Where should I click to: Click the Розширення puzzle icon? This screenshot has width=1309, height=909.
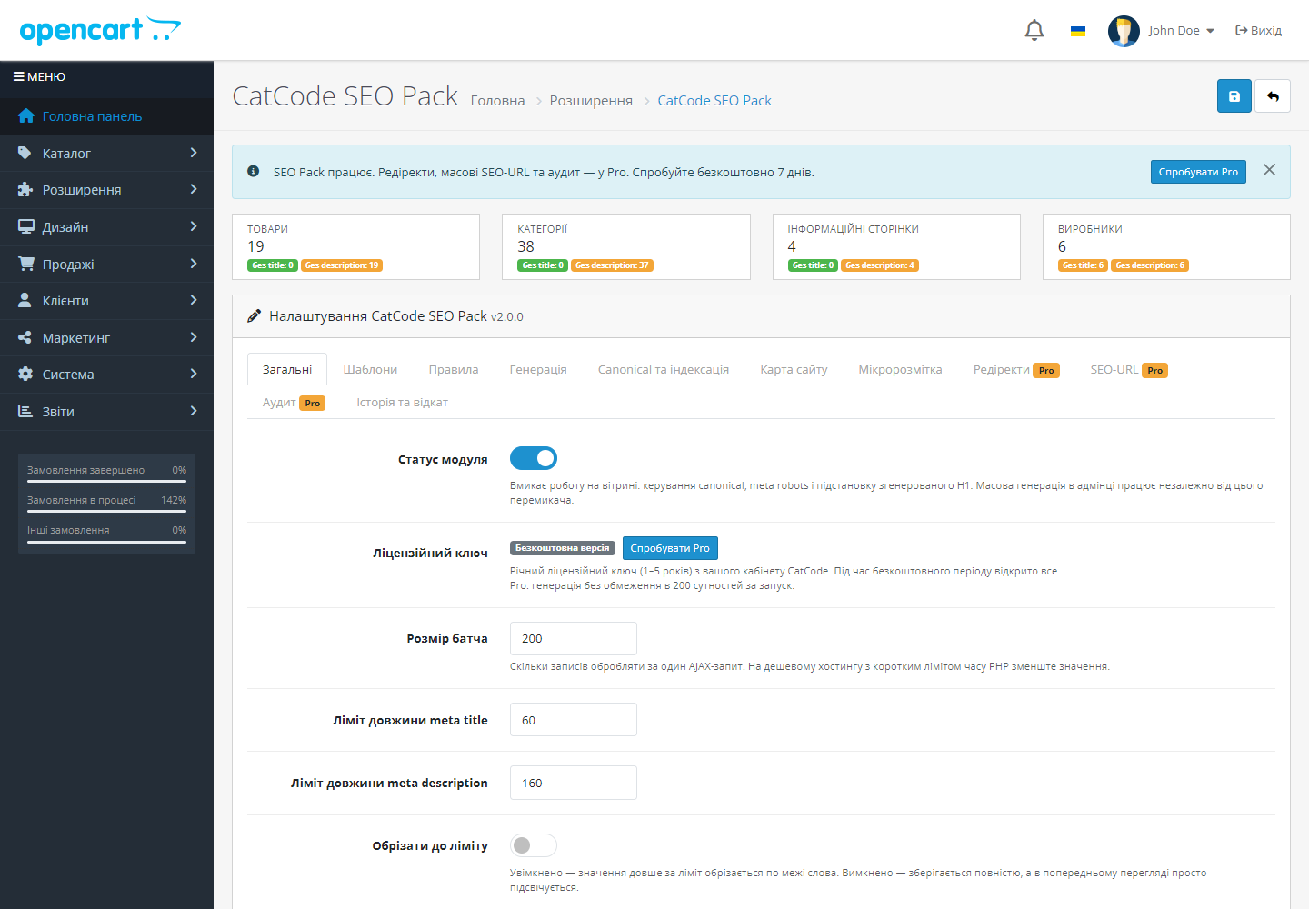click(25, 189)
